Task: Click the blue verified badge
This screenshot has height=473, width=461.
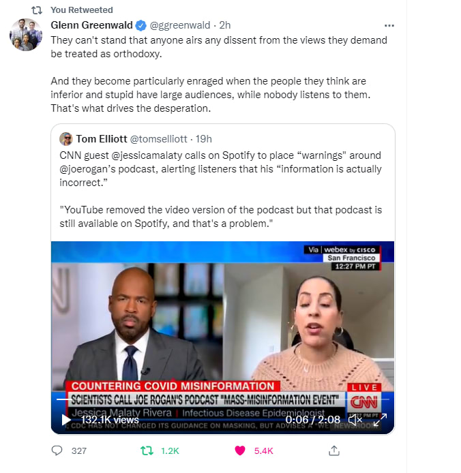Action: tap(140, 25)
